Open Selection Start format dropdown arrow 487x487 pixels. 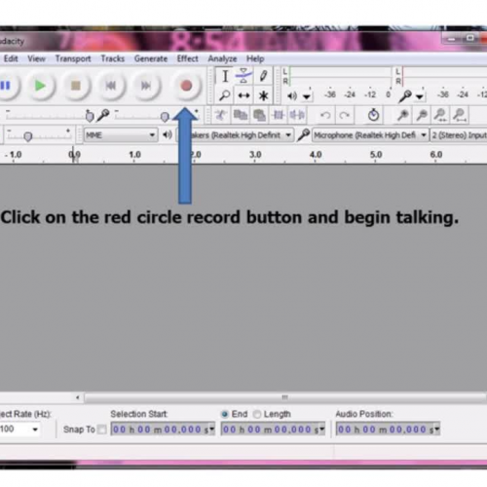(212, 430)
